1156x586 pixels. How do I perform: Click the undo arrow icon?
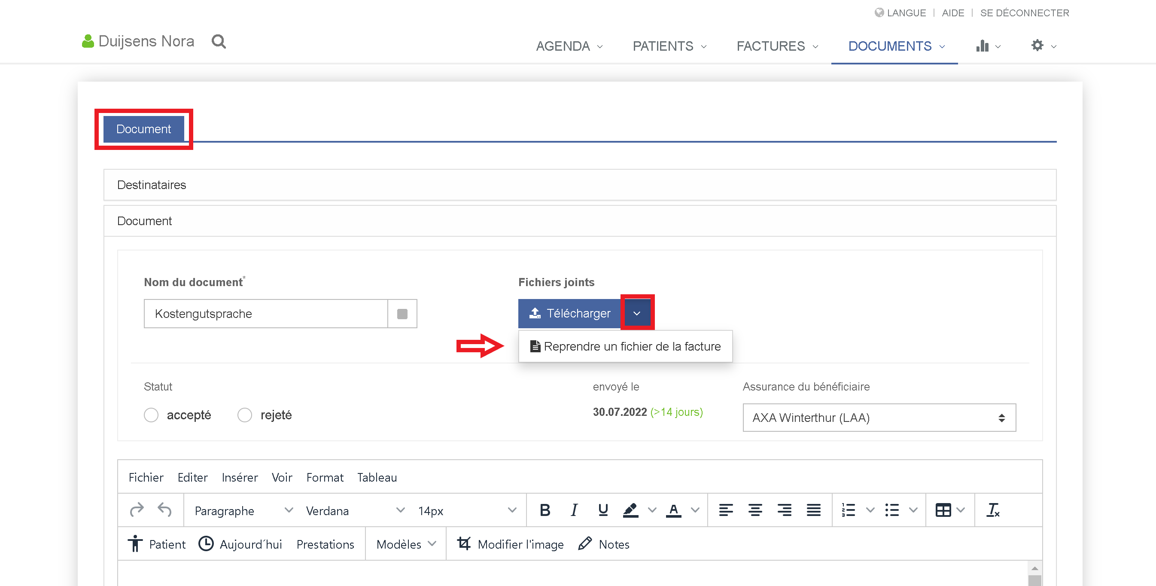pos(165,510)
